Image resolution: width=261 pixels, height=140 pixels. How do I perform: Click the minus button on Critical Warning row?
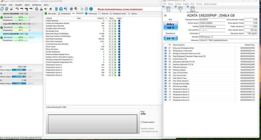[x=110, y=21]
